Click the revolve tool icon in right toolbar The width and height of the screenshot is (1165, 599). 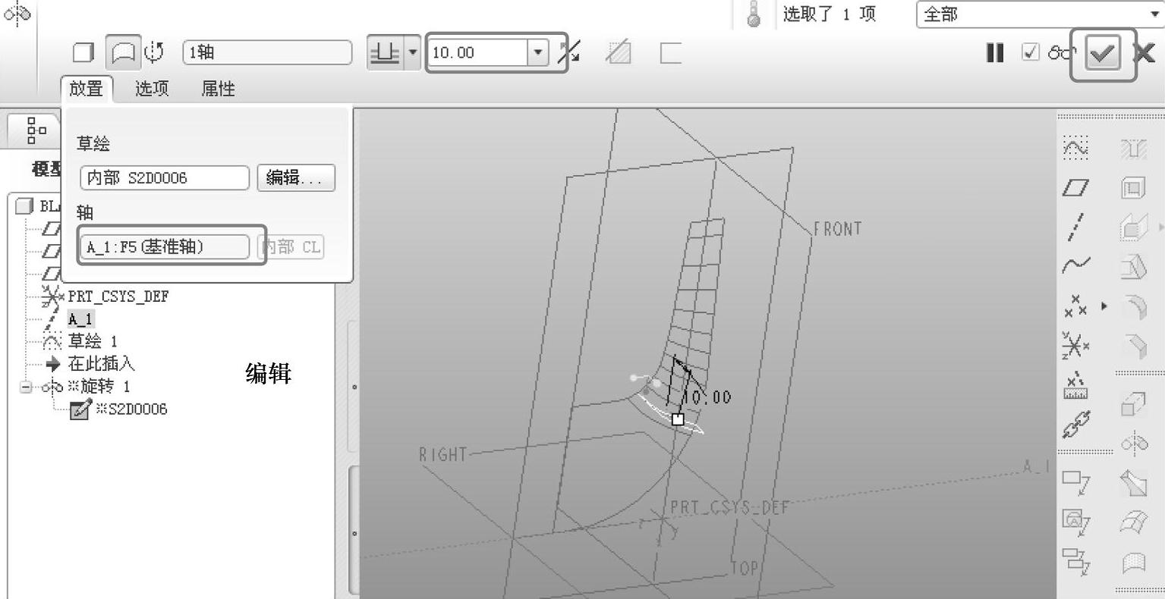pyautogui.click(x=1134, y=444)
